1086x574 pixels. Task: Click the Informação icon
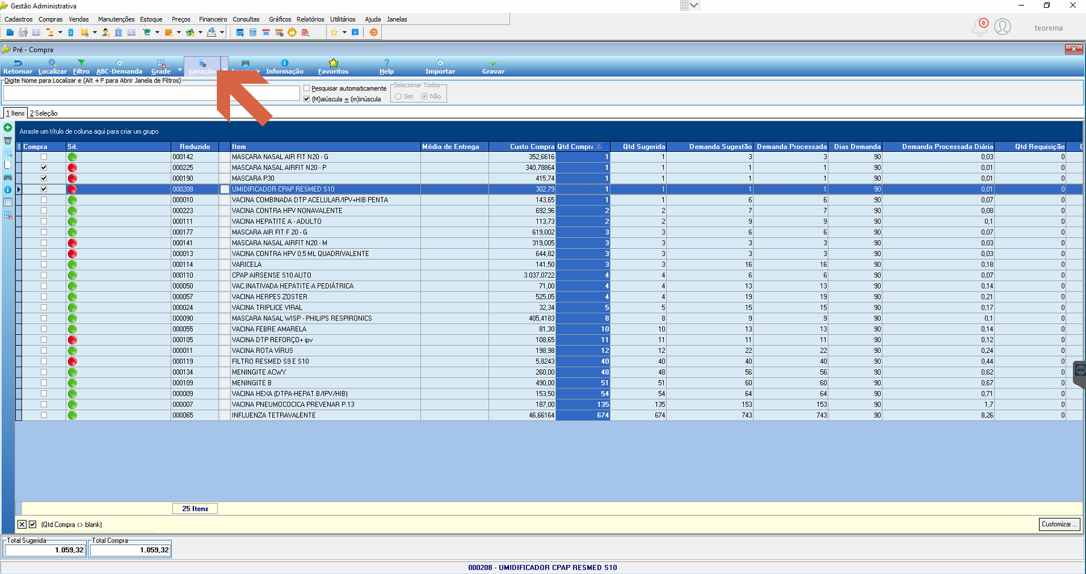pos(284,66)
